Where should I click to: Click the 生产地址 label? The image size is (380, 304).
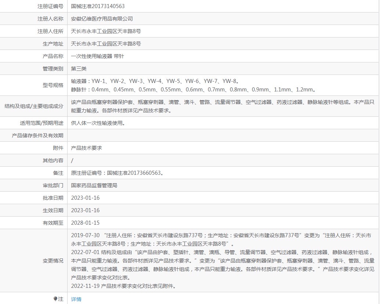click(x=53, y=44)
